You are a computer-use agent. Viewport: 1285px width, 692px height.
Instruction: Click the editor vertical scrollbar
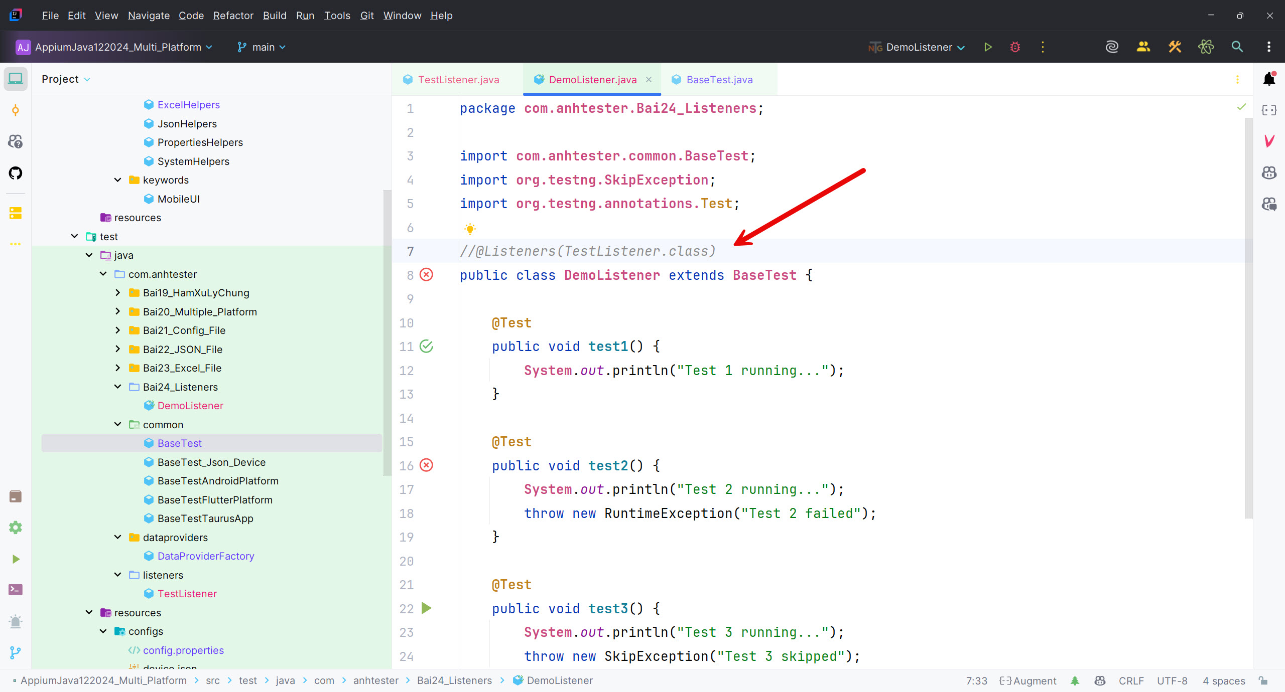point(1248,318)
